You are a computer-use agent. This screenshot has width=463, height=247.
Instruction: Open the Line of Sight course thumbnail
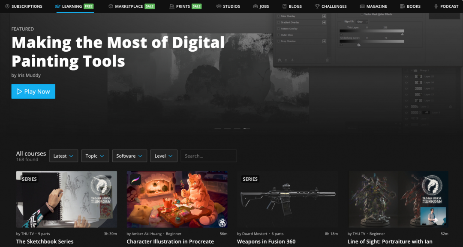pyautogui.click(x=398, y=199)
